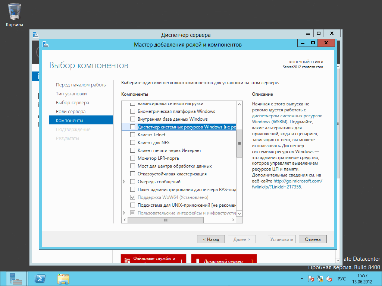Select the Очередь сообщений row text

tap(159, 182)
